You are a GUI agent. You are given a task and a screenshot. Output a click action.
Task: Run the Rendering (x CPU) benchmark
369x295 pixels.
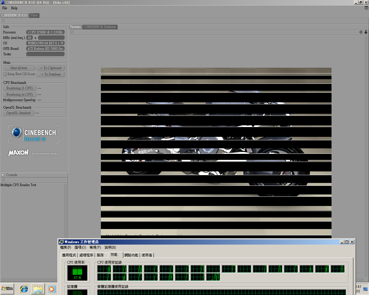pyautogui.click(x=20, y=94)
